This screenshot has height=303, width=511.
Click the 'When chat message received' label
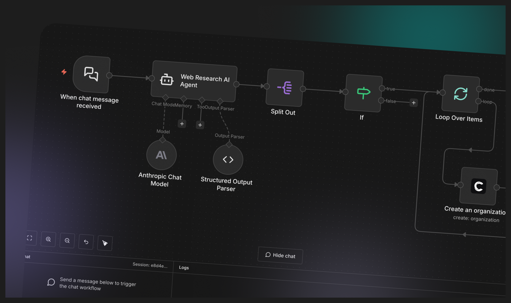point(89,102)
